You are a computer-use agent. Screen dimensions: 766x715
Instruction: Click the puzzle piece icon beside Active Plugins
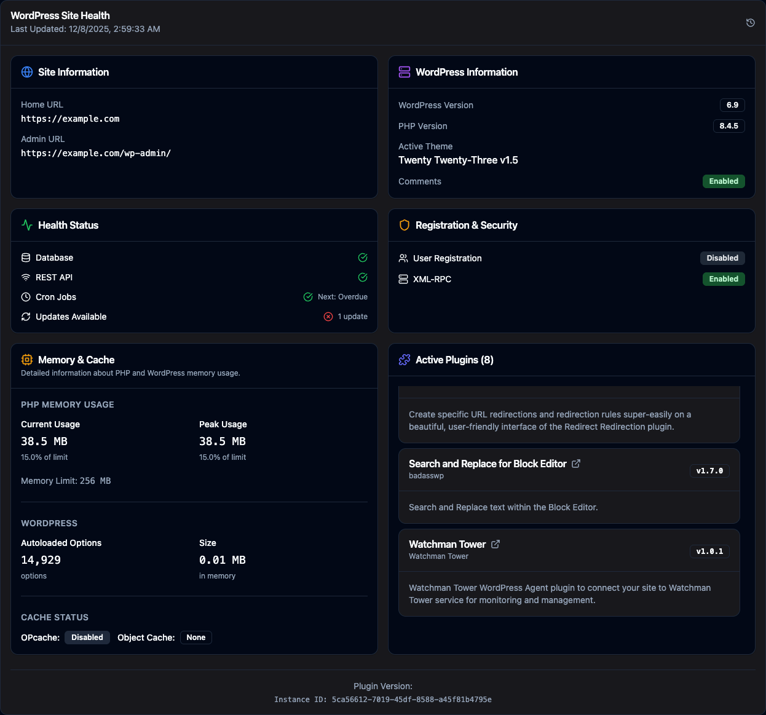click(404, 360)
